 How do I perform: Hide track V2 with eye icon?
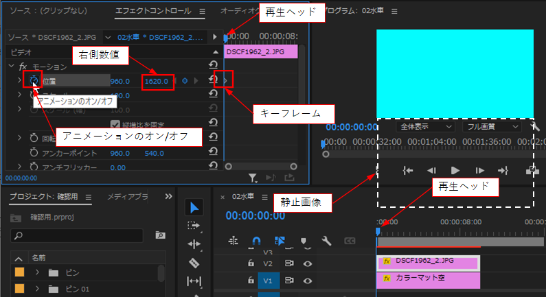[x=307, y=263]
